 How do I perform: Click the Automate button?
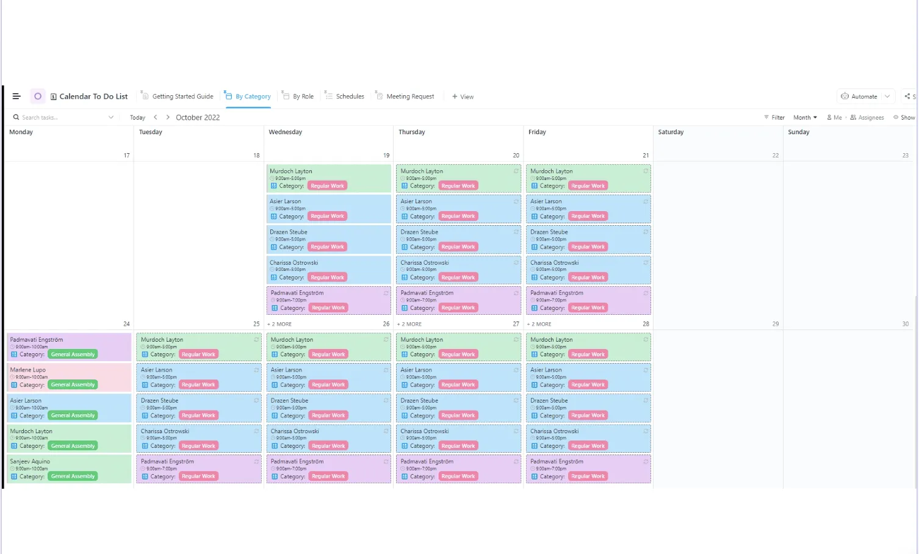tap(859, 96)
